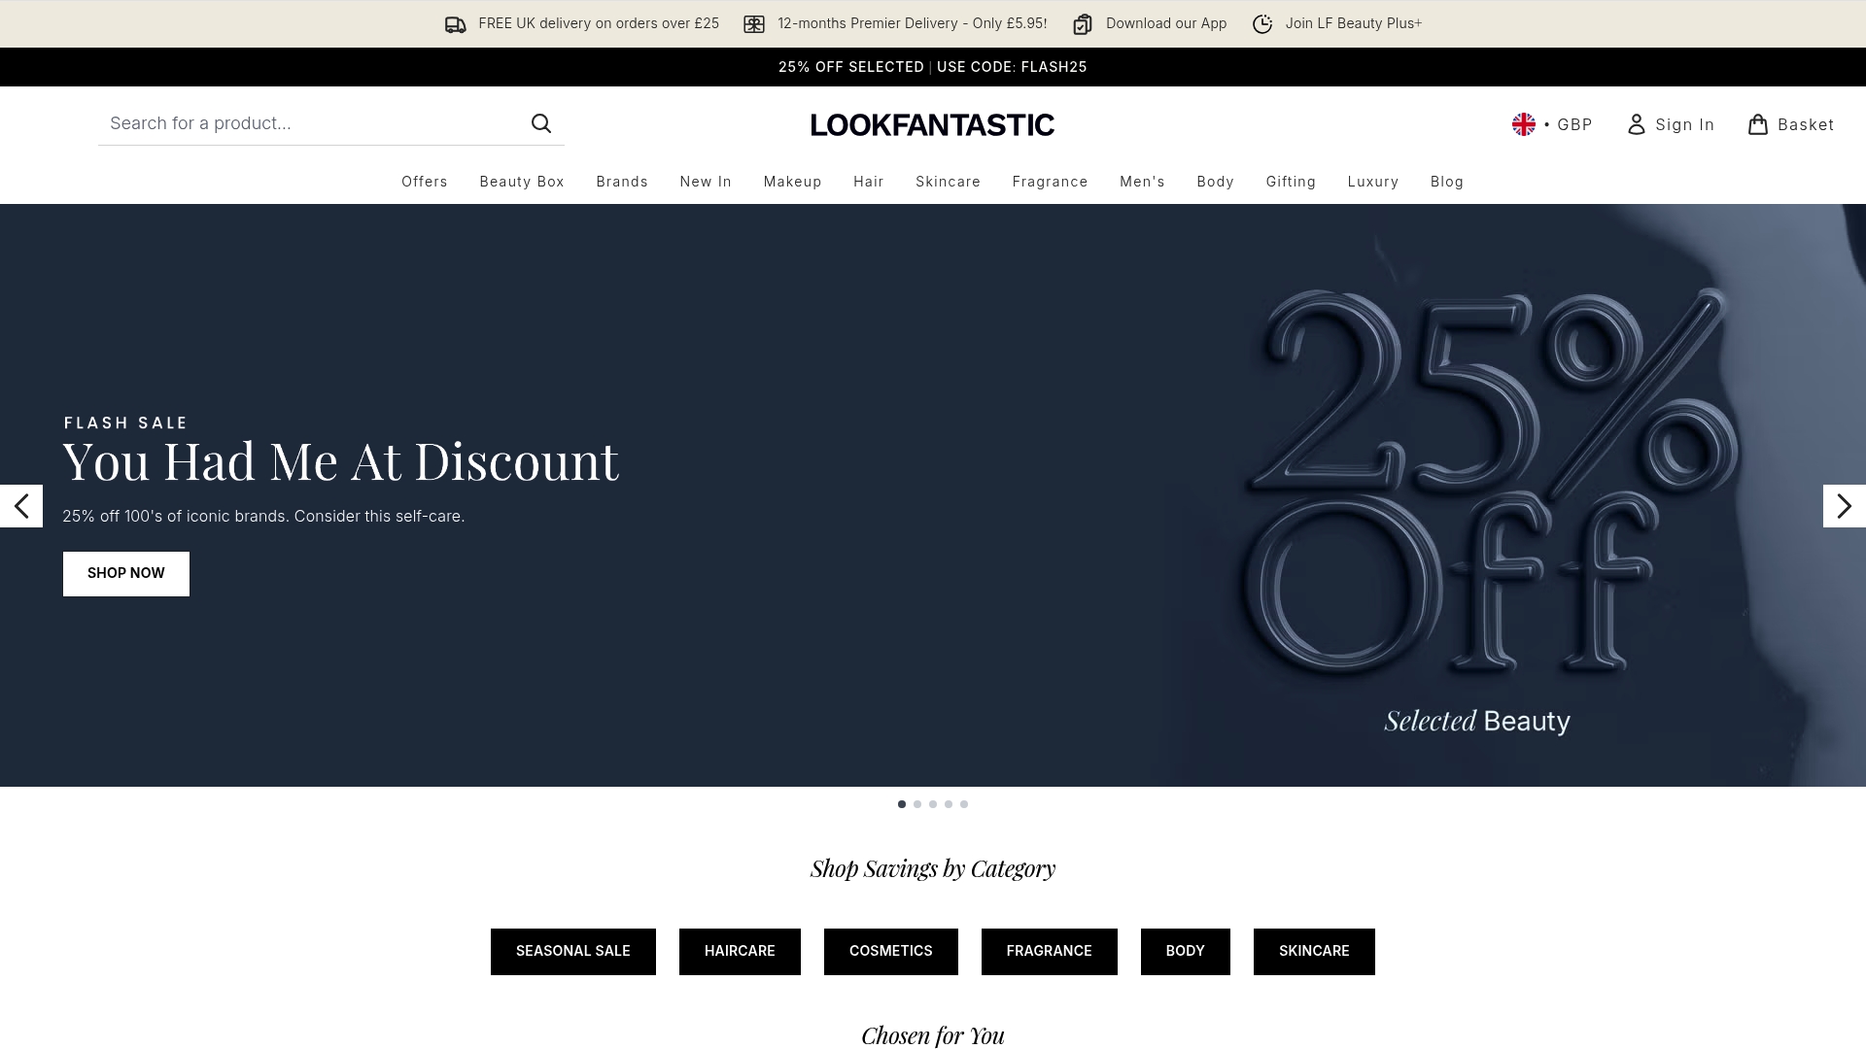Click the clock icon beside Join LF Beauty Plus+
This screenshot has width=1866, height=1049.
[x=1261, y=23]
